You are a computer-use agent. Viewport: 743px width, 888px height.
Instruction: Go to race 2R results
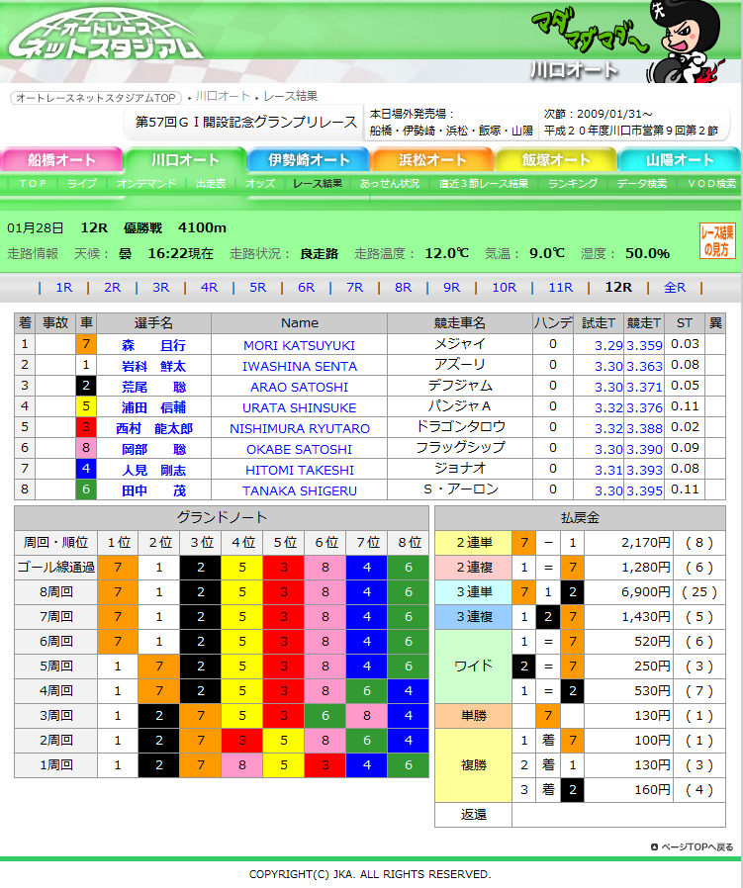(112, 287)
